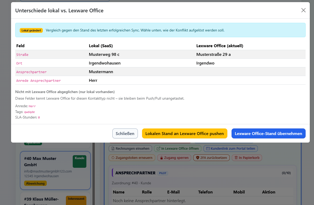This screenshot has height=205, width=314.
Task: Click email info@mastmustergmbh123.com
Action: tap(48, 171)
